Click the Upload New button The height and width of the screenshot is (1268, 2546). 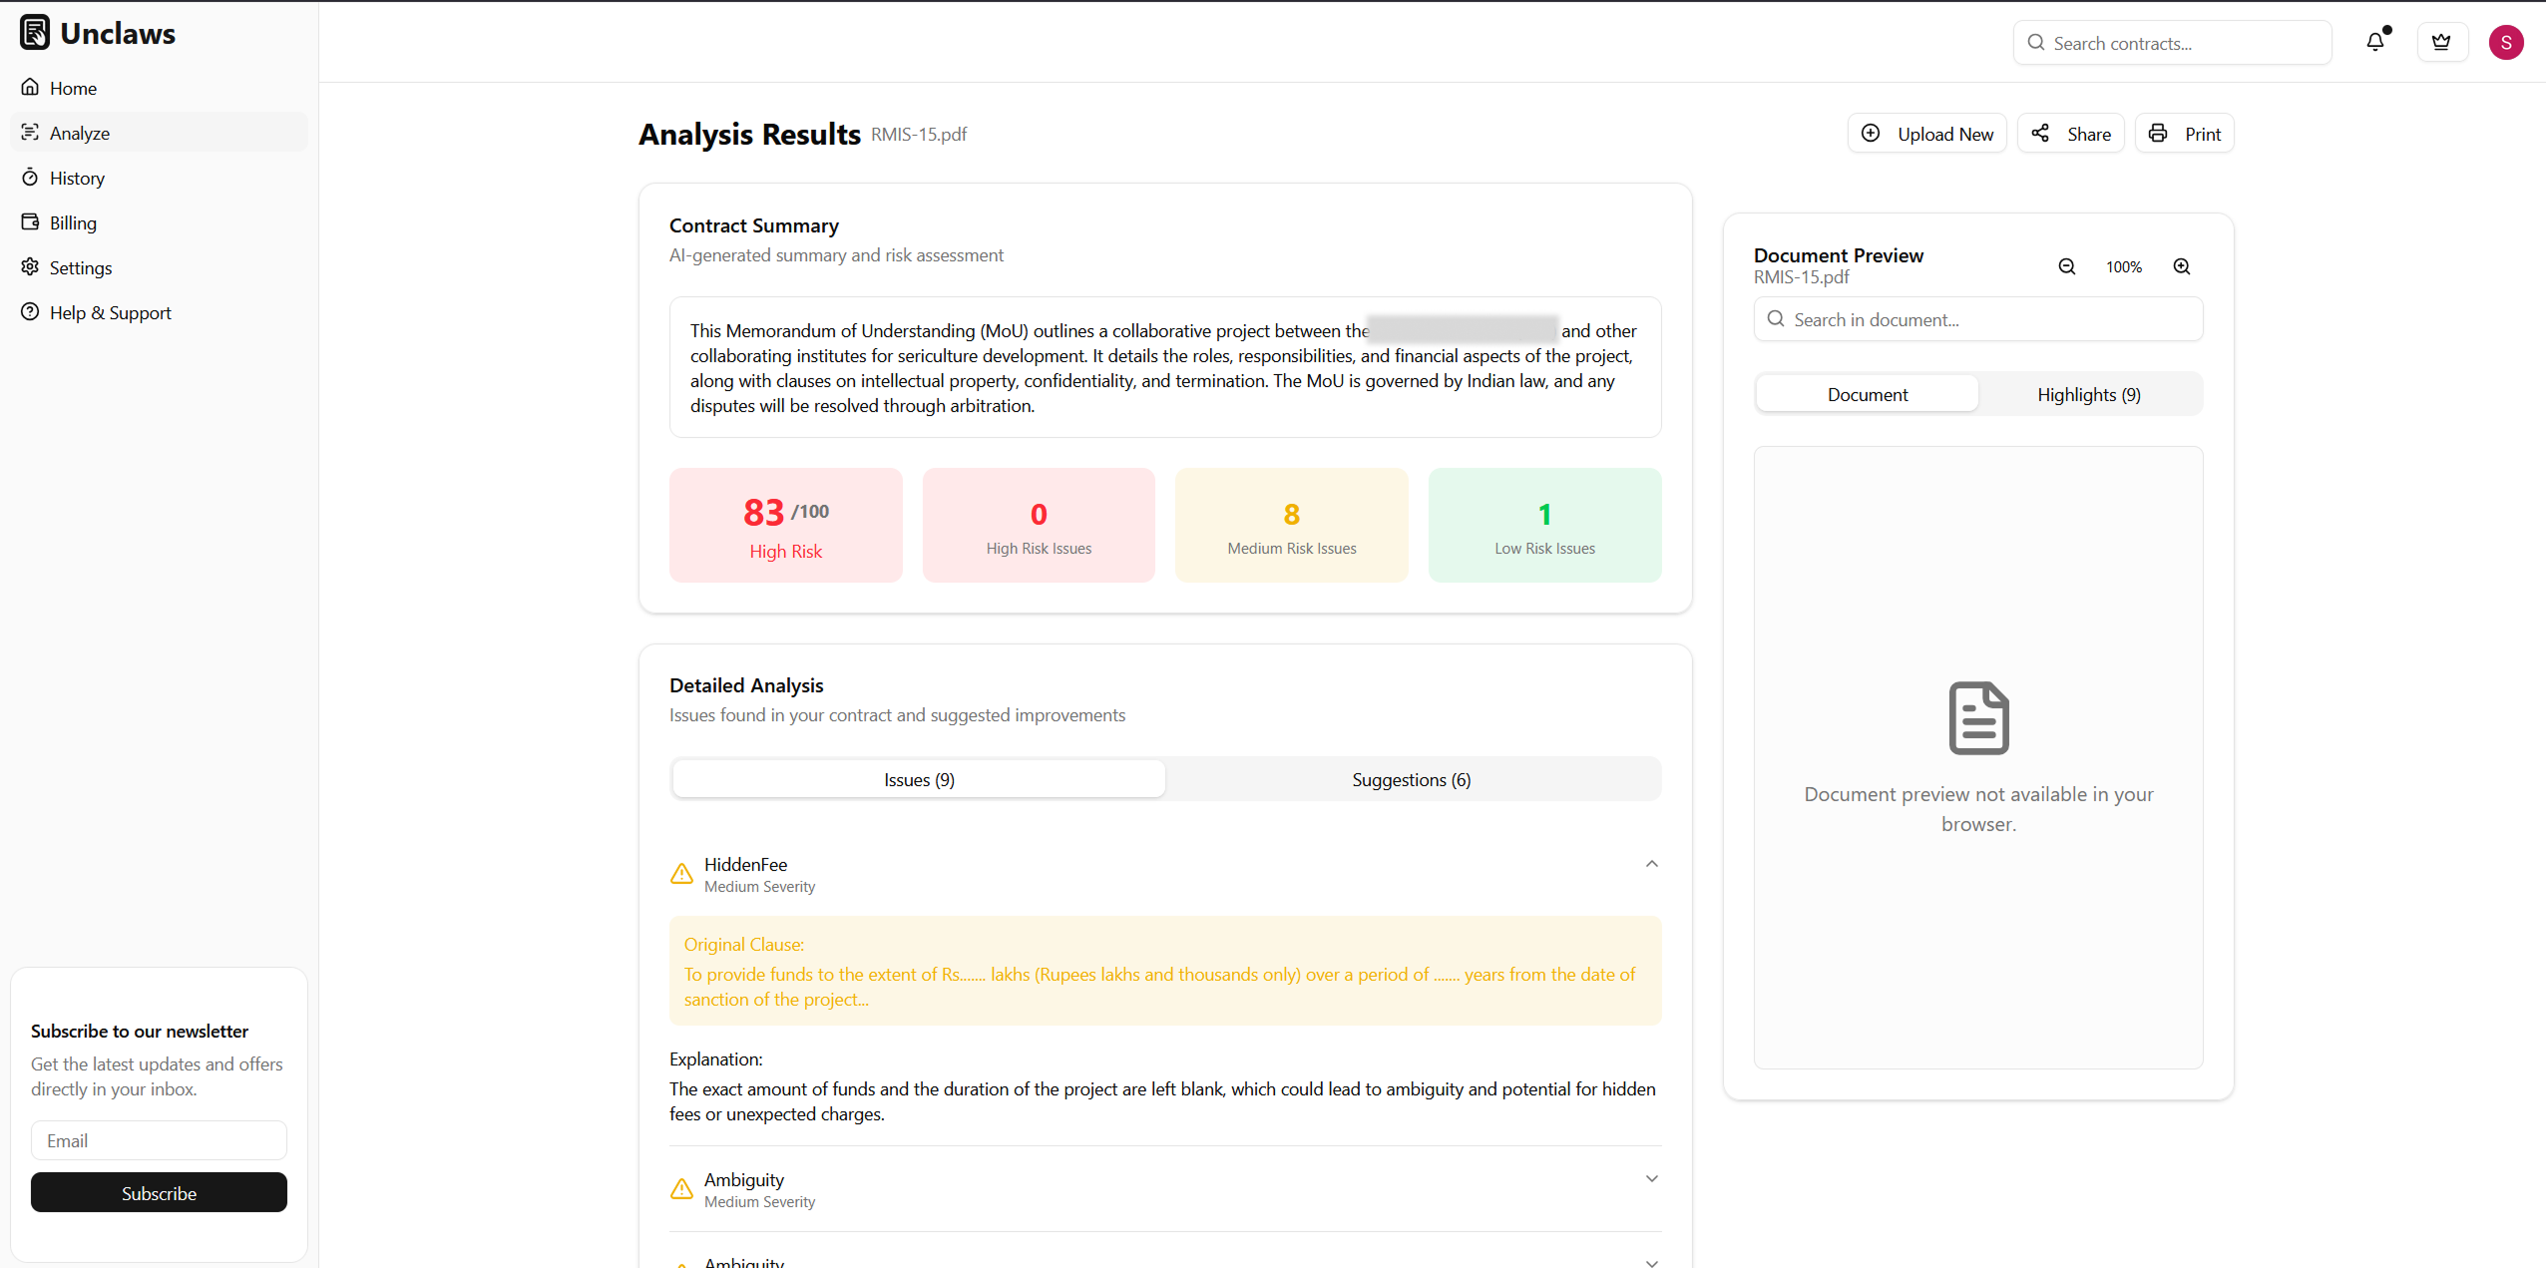click(x=1926, y=134)
